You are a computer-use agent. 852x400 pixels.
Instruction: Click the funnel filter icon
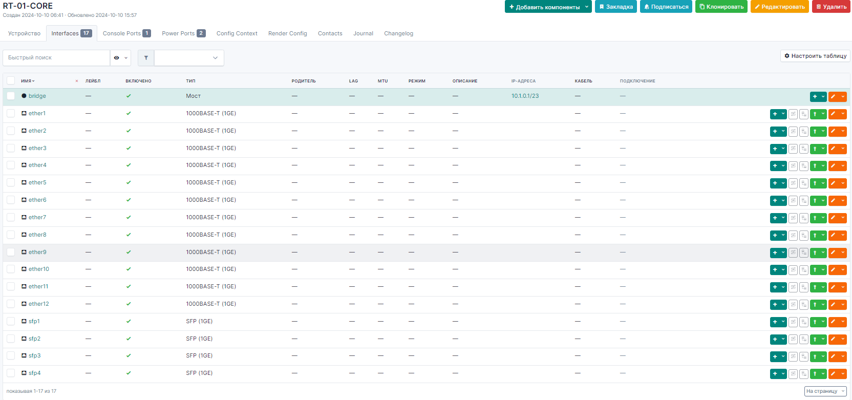click(146, 58)
